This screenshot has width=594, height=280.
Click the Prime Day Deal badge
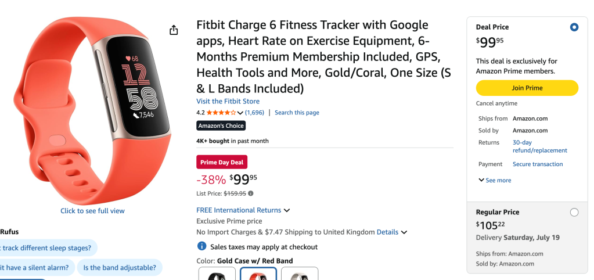click(222, 162)
